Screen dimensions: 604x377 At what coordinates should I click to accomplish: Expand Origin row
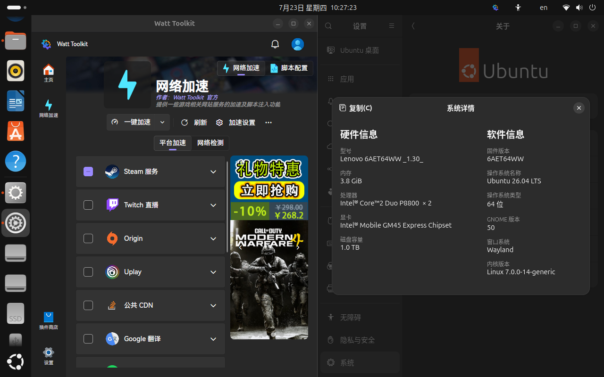click(213, 239)
